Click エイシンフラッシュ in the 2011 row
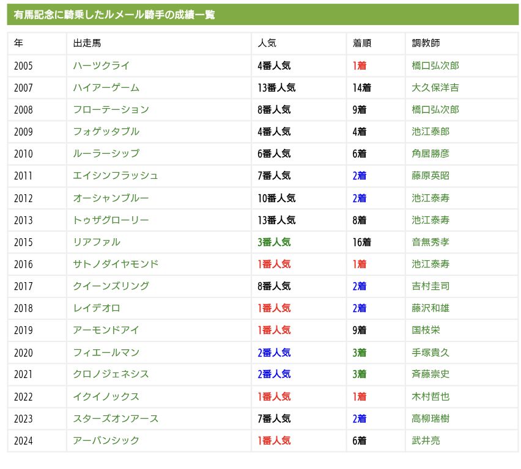Image resolution: width=521 pixels, height=469 pixels. [x=116, y=175]
